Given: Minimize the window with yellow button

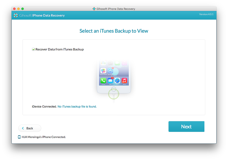Looking at the screenshot, I should click(x=19, y=9).
